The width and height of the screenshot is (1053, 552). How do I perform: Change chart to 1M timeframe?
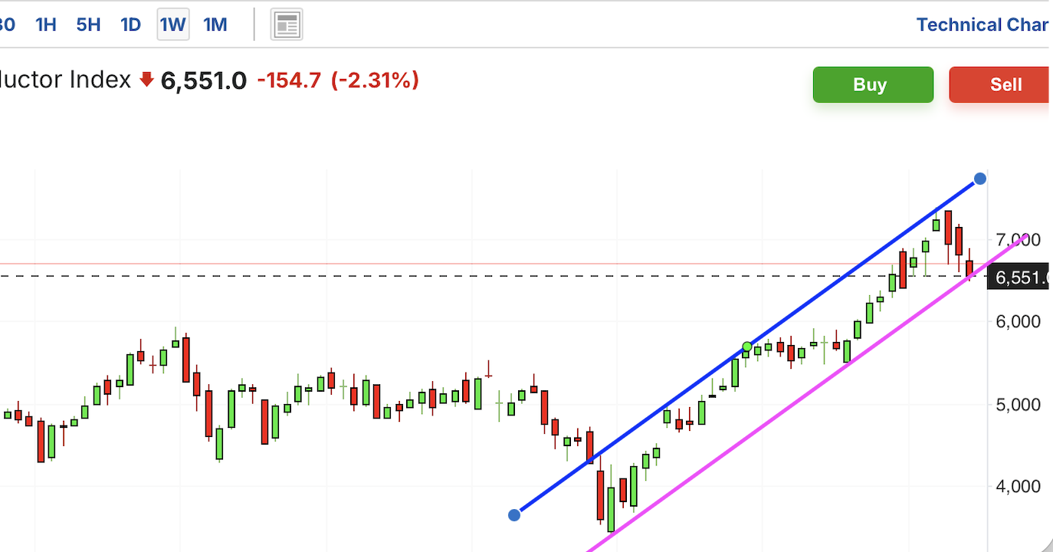(215, 25)
